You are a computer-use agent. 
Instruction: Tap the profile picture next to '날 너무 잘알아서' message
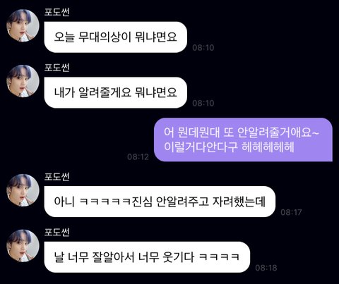pyautogui.click(x=23, y=246)
